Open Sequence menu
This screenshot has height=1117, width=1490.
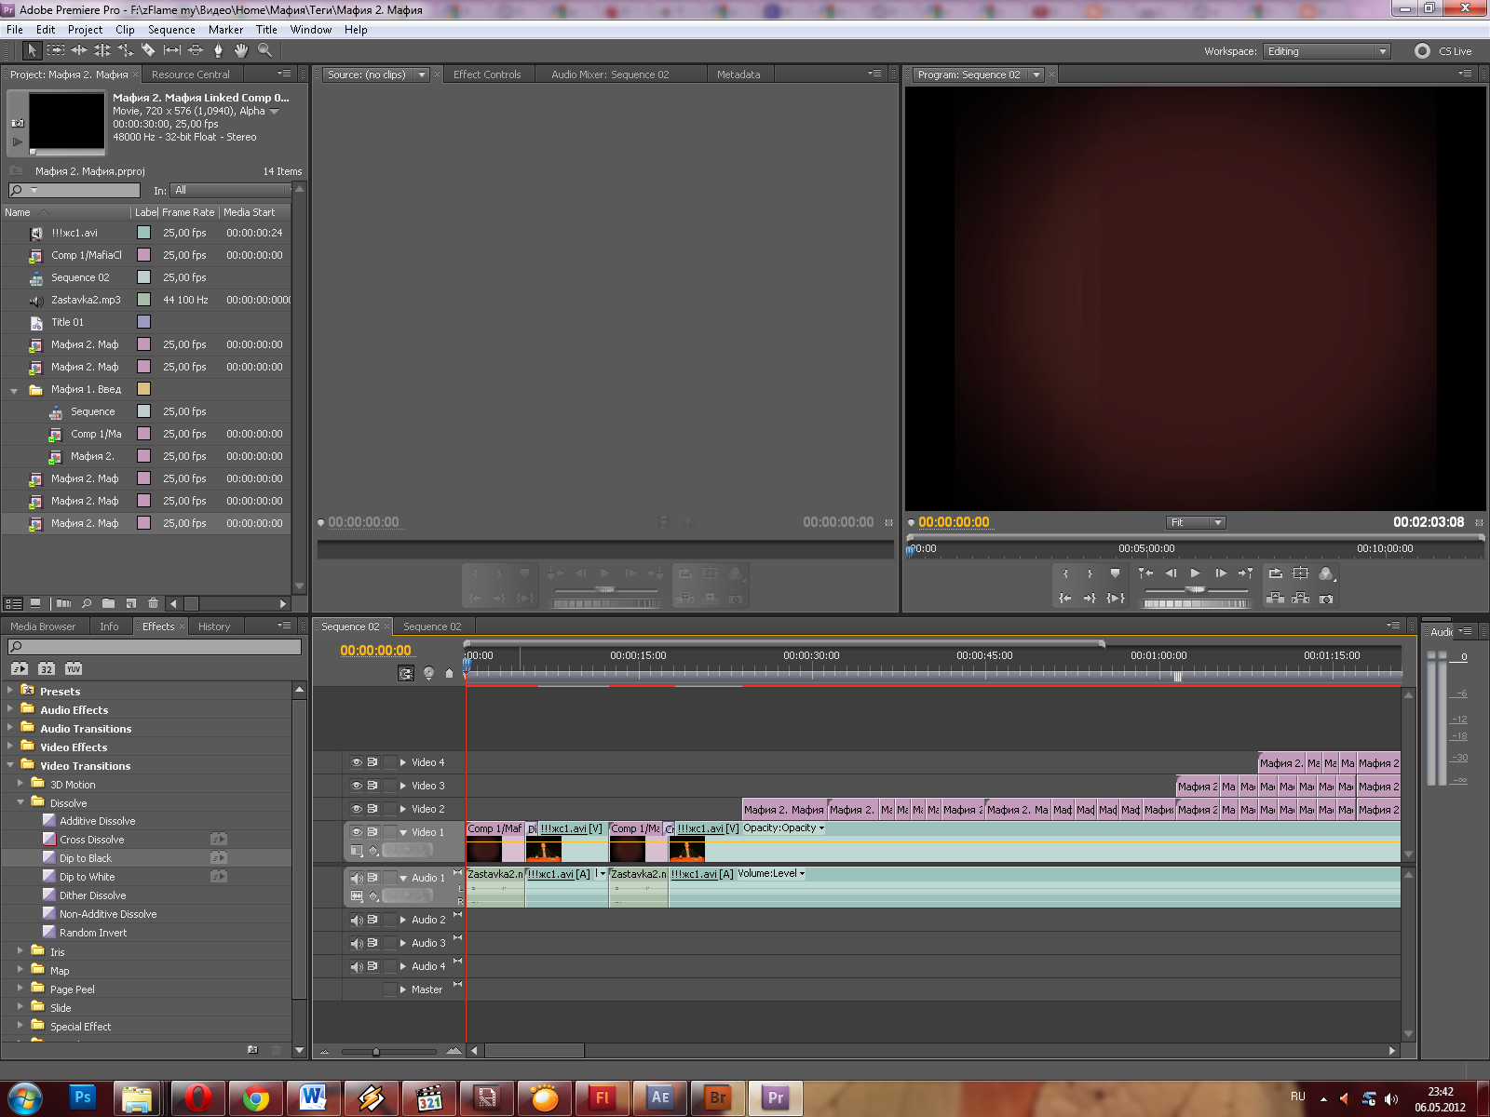coord(171,30)
